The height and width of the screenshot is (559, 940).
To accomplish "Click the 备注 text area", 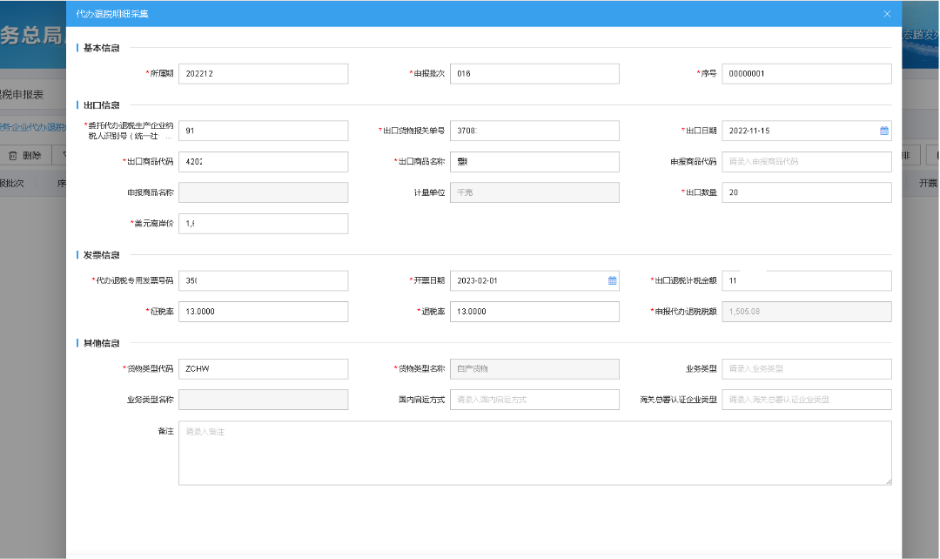I will pos(534,453).
